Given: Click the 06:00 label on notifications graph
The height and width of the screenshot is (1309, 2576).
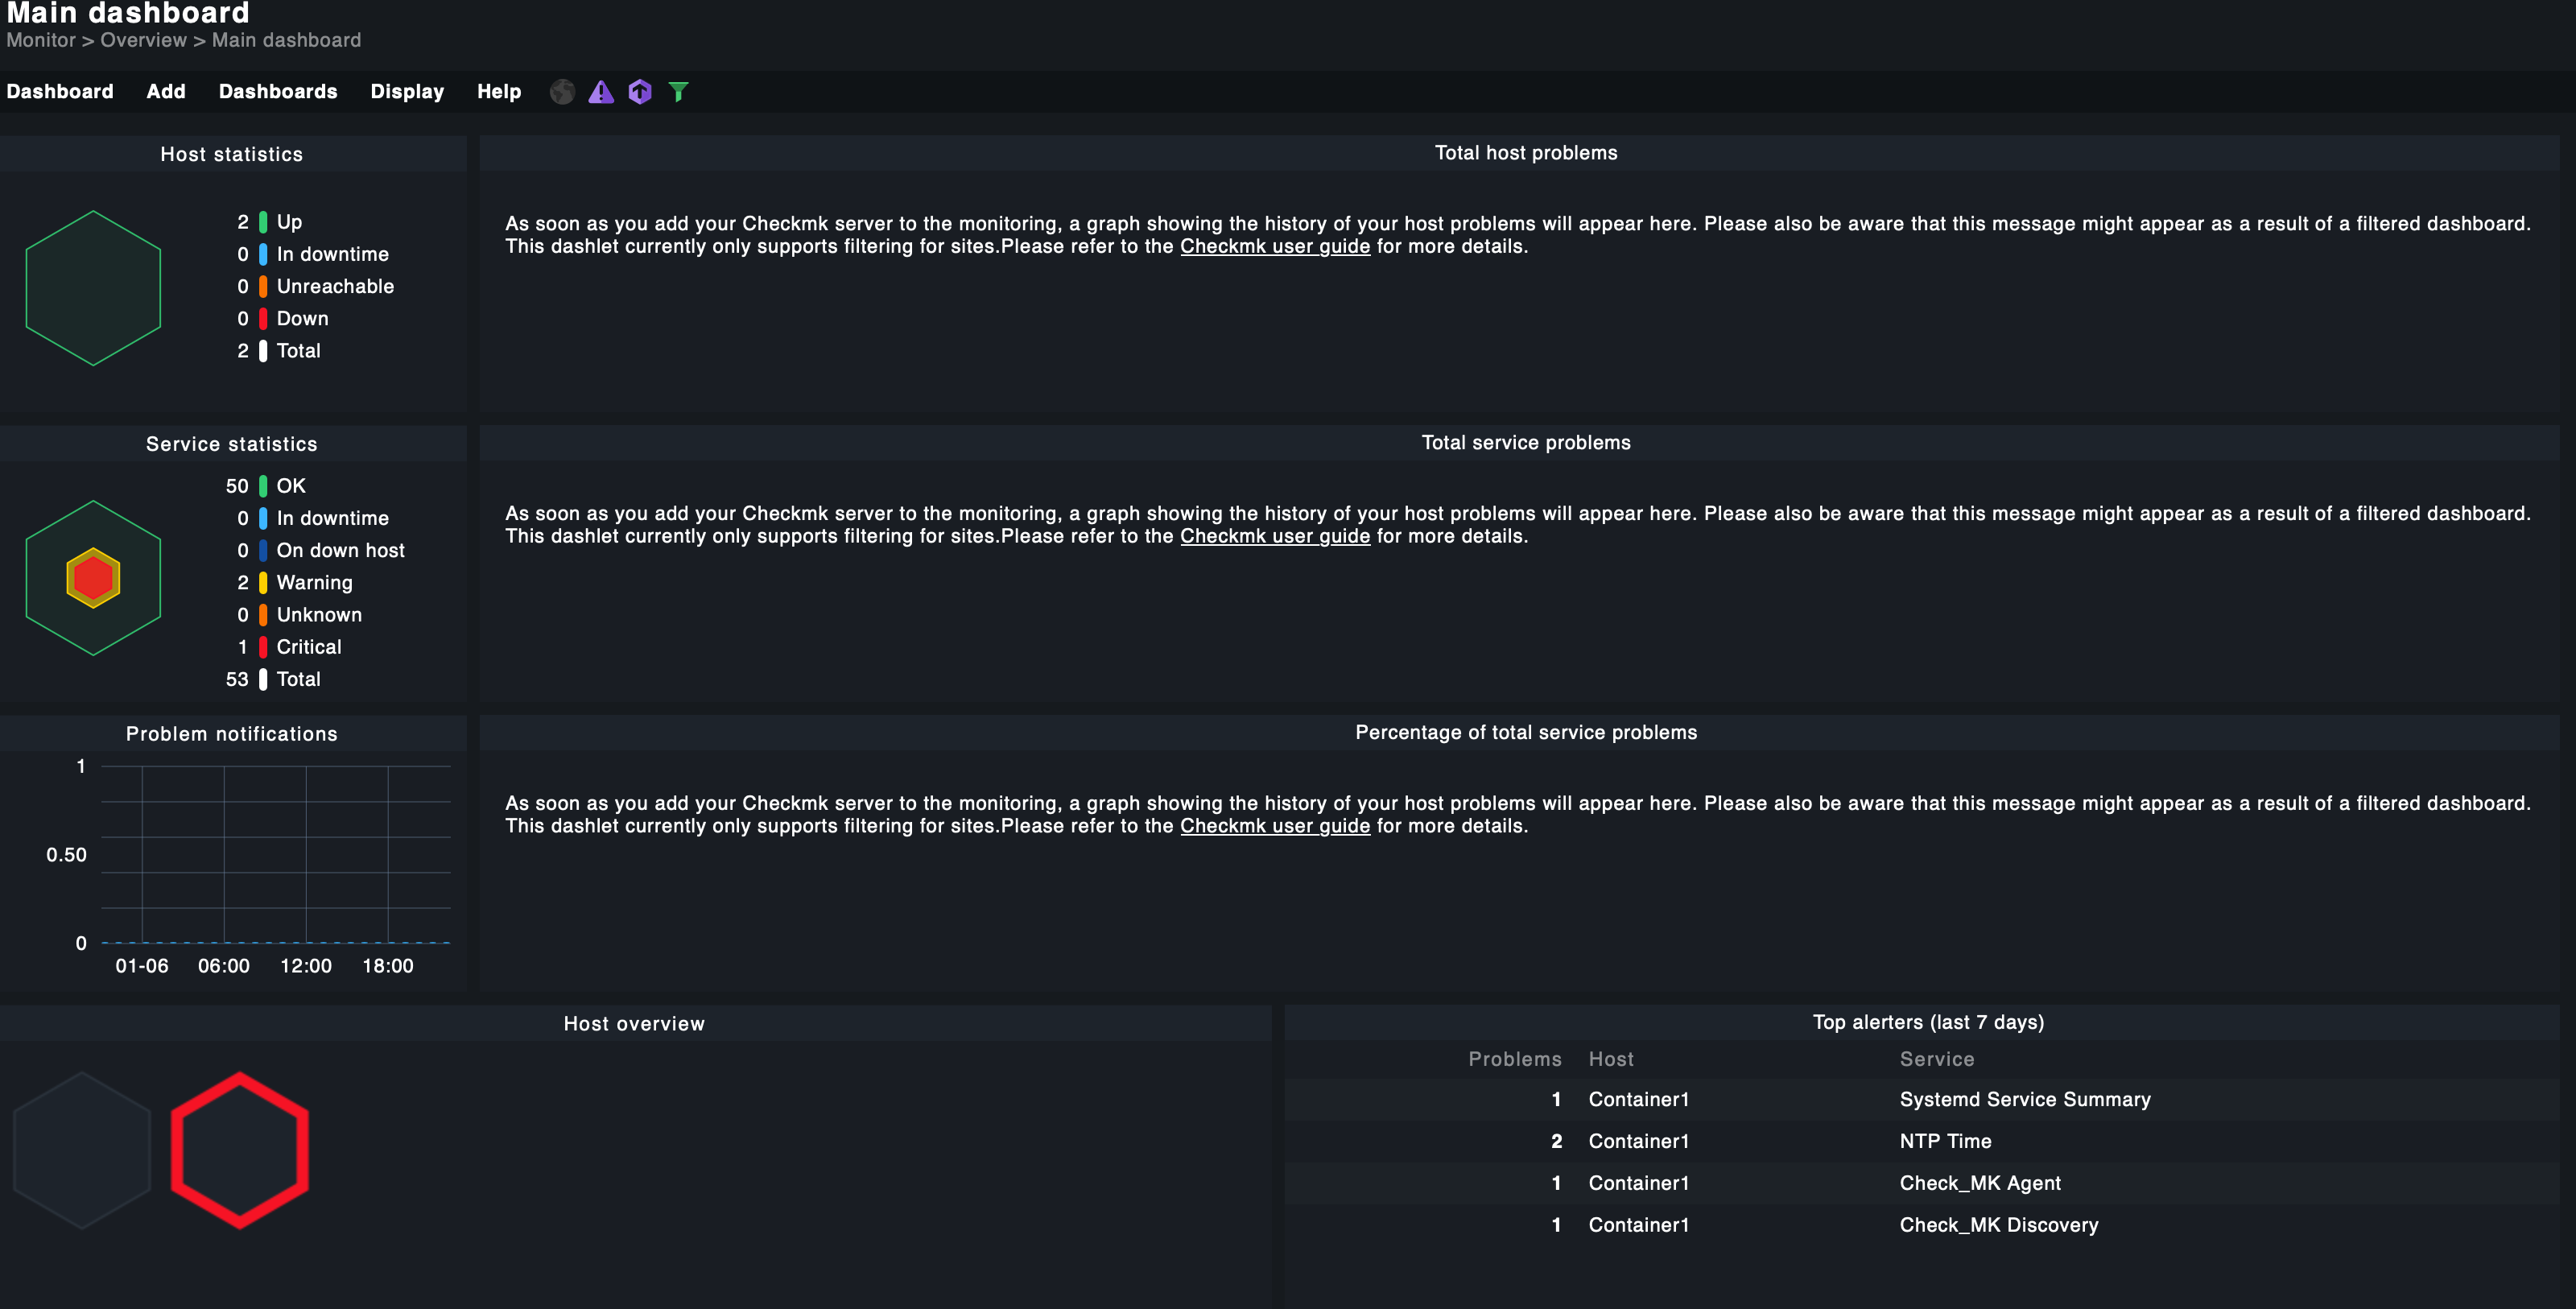Looking at the screenshot, I should click(223, 966).
